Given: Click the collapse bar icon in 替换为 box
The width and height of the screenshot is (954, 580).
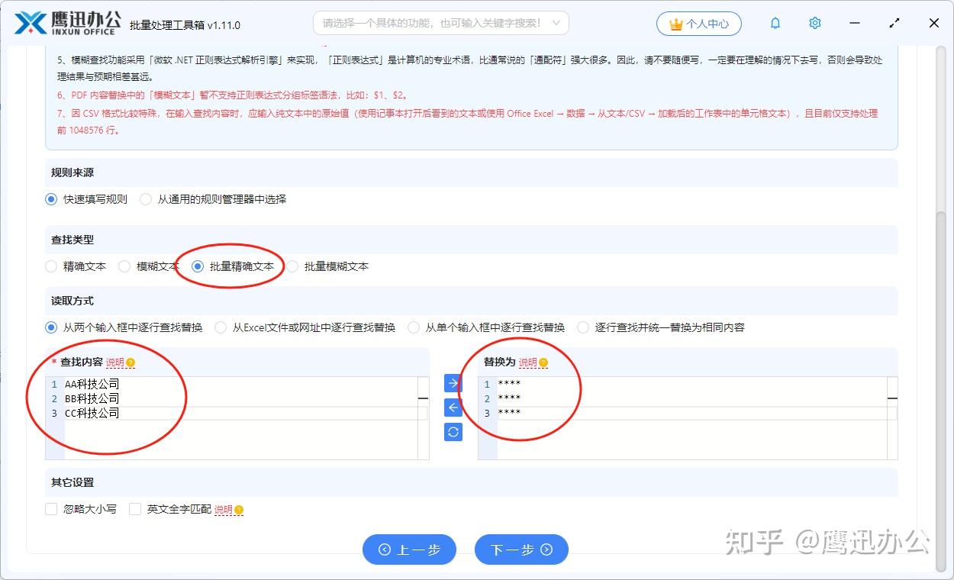Looking at the screenshot, I should click(x=892, y=398).
